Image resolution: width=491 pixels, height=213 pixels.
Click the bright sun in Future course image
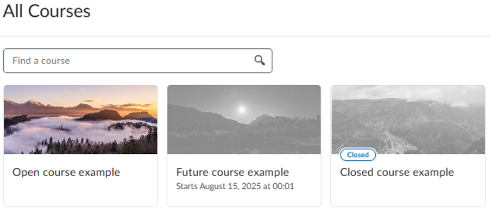[x=242, y=110]
